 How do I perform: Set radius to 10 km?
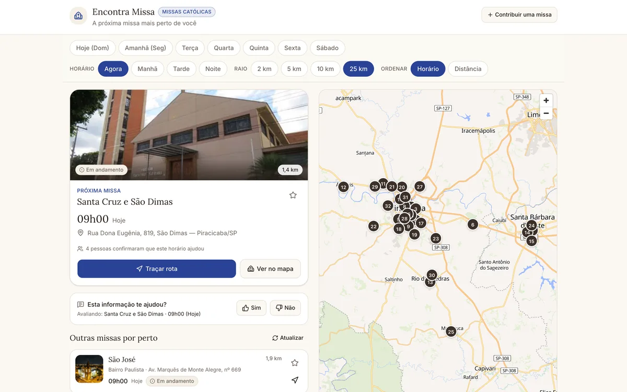(325, 69)
